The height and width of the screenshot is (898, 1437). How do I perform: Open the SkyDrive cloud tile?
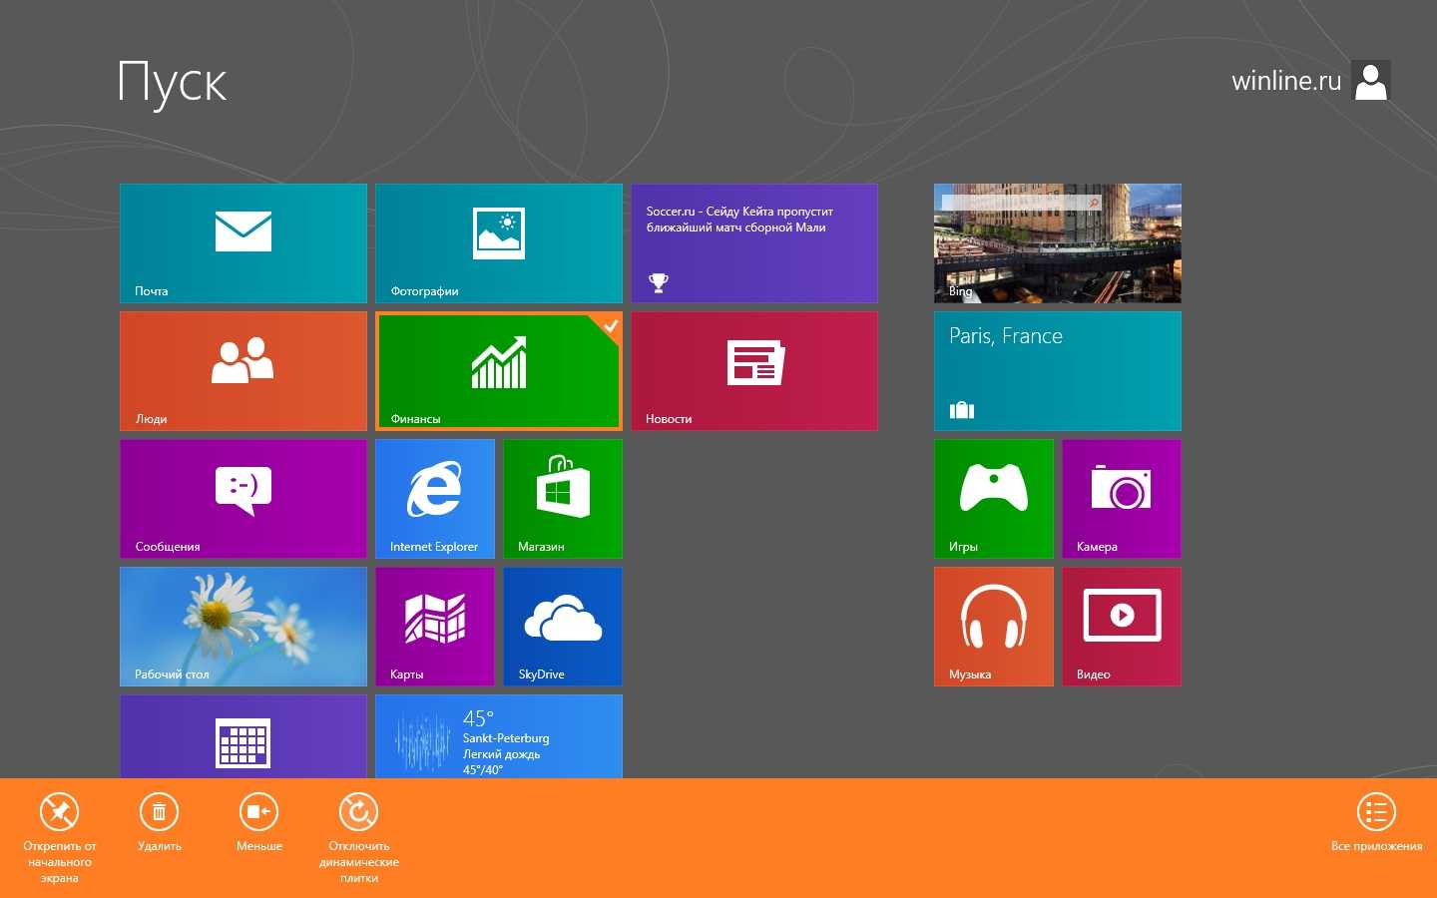[563, 627]
